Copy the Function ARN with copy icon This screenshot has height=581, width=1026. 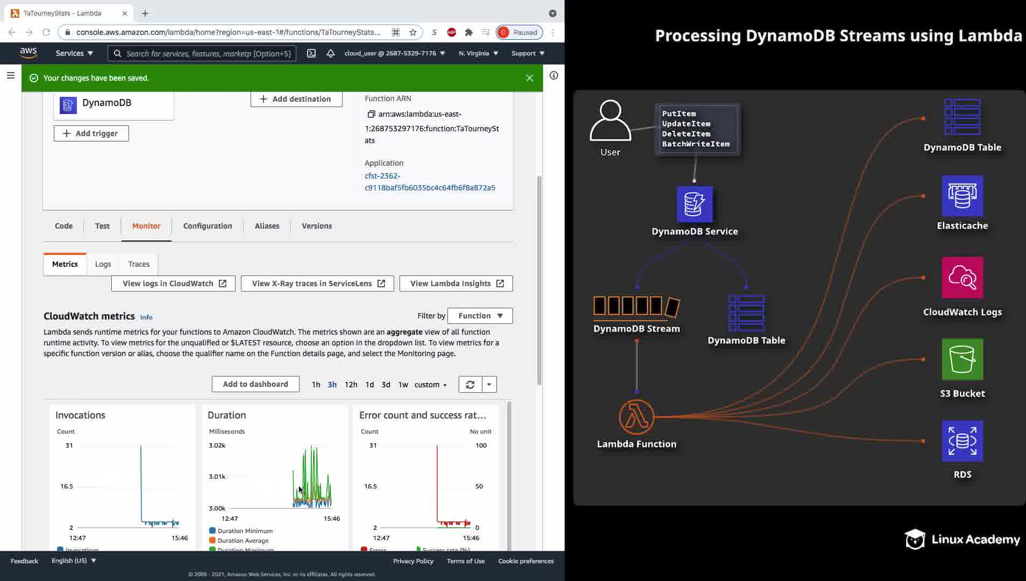click(x=370, y=114)
